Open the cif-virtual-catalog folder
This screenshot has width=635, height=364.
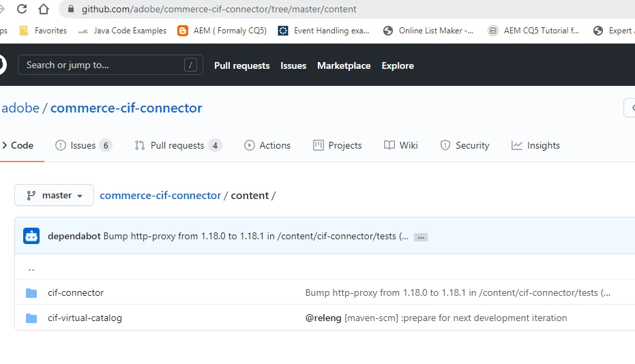pos(85,318)
